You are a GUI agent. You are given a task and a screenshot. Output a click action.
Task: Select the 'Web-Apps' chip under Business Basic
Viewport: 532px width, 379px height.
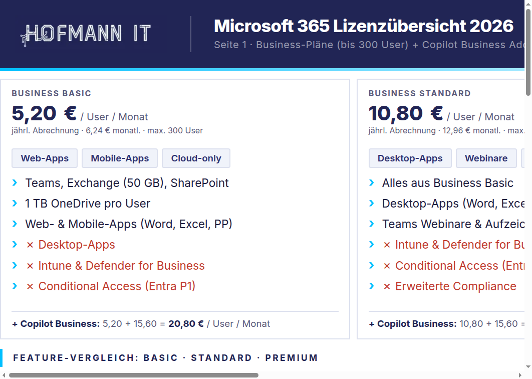tap(45, 158)
